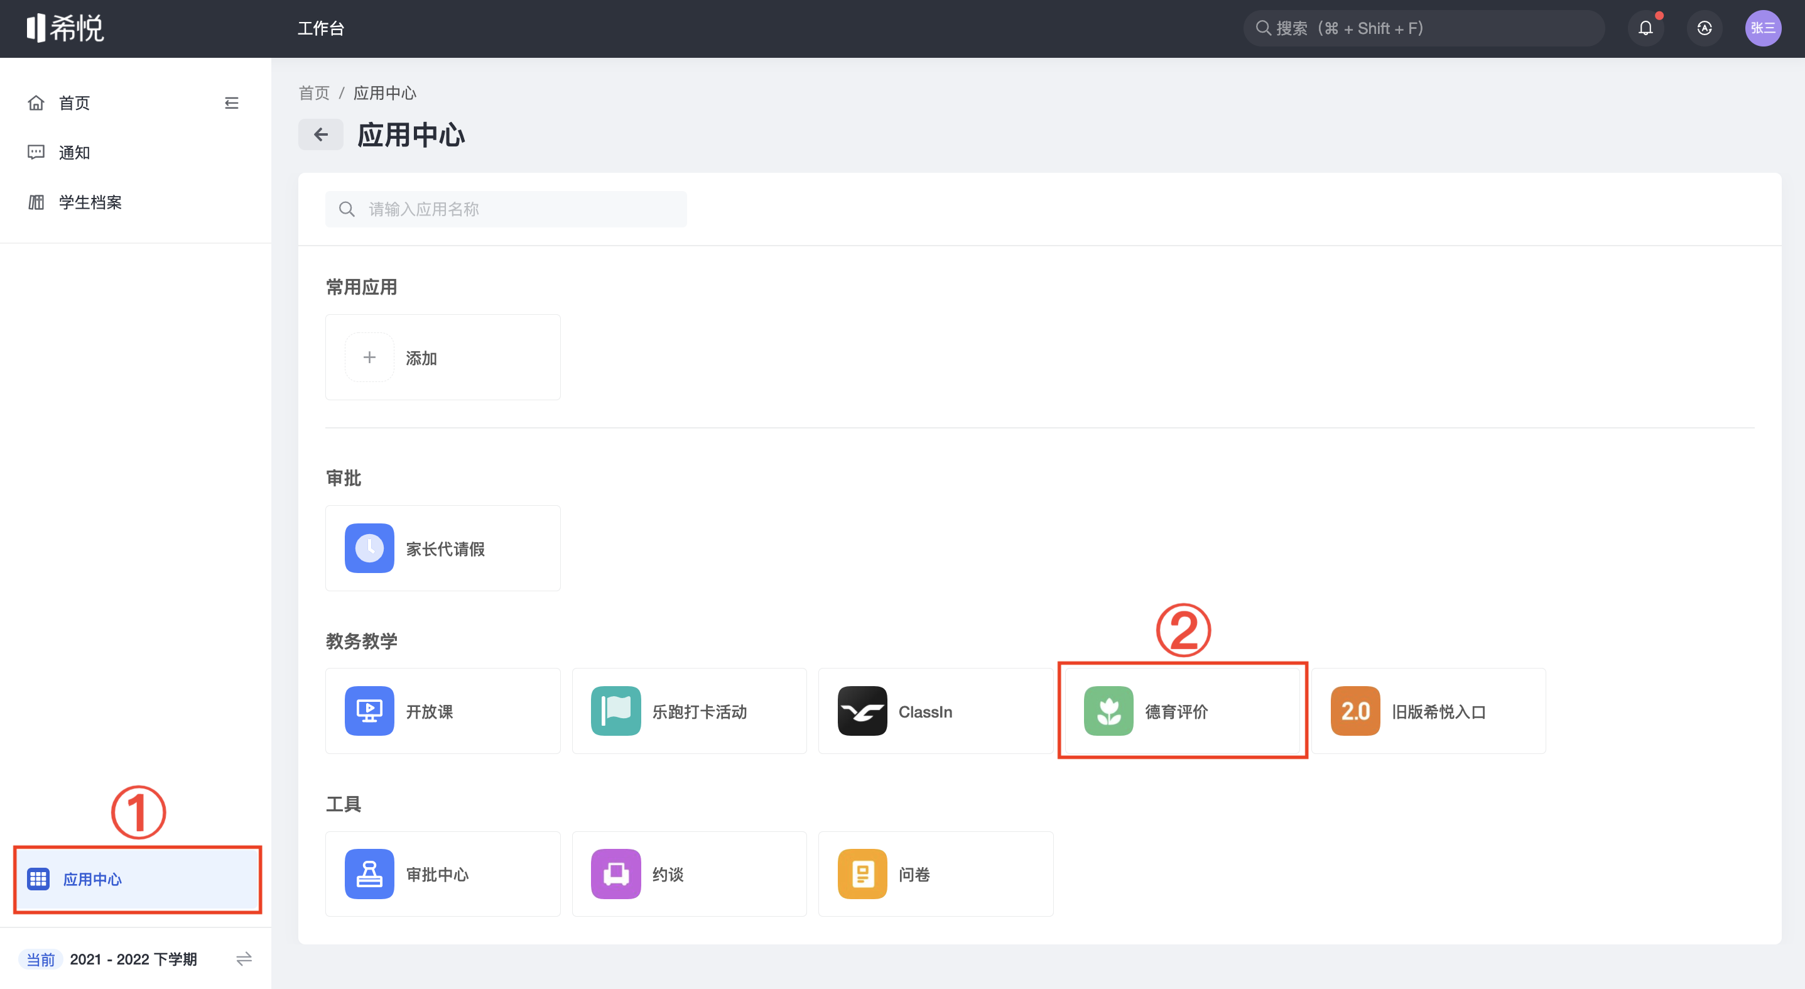The width and height of the screenshot is (1805, 989).
Task: Go to 首页 in sidebar
Action: coord(74,103)
